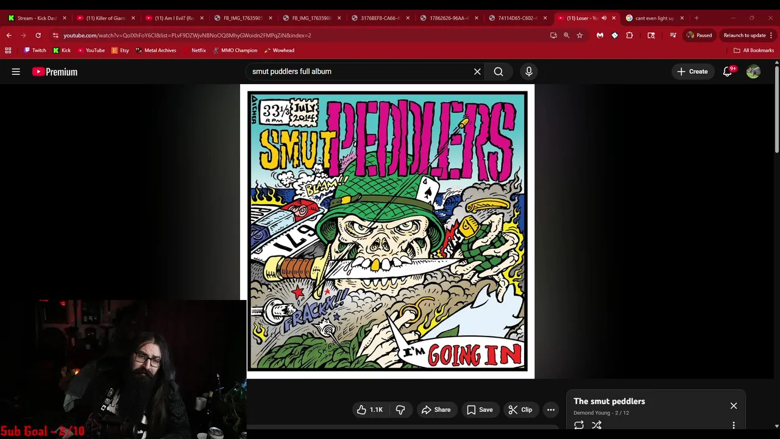
Task: Dislike the video with thumbs down
Action: pos(400,410)
